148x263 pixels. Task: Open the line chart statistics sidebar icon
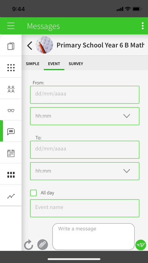11,196
